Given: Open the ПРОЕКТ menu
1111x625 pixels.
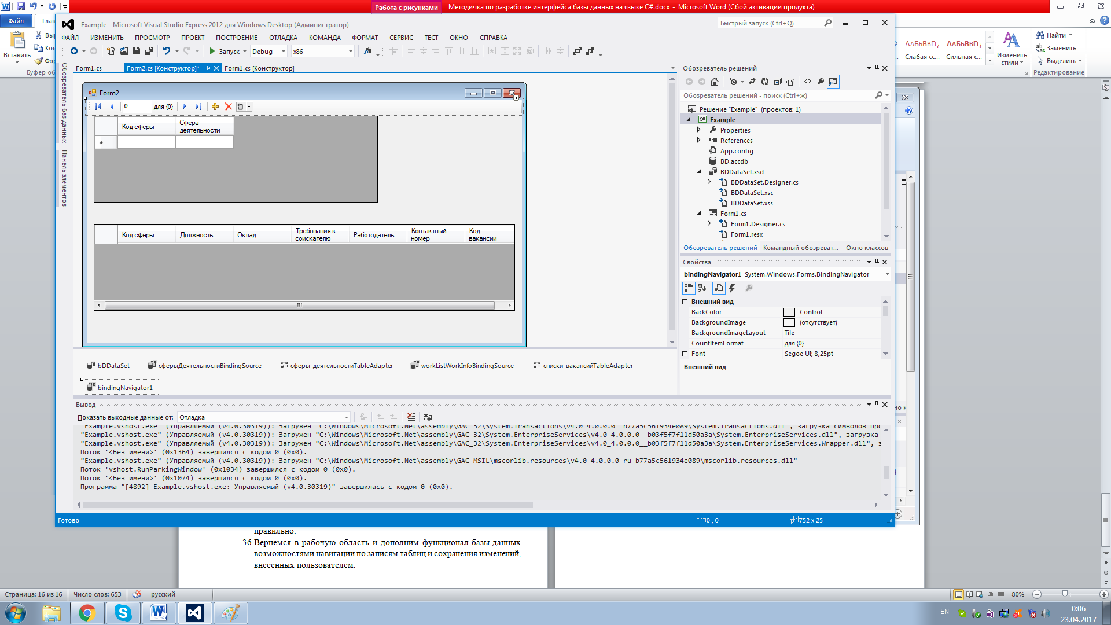Looking at the screenshot, I should point(193,38).
